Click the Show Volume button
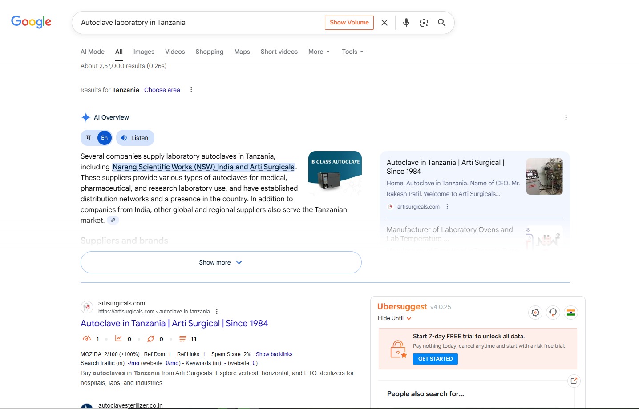 pos(349,23)
